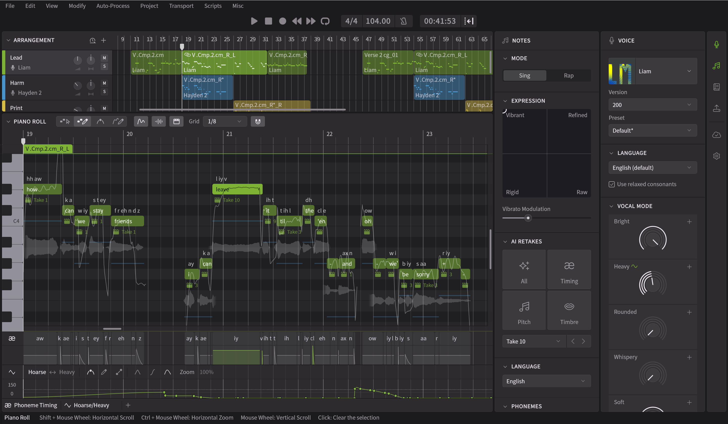
Task: Toggle the Use relaxed consonants checkbox
Action: [611, 184]
